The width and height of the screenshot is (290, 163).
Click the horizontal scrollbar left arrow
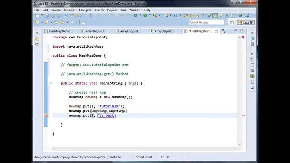tap(54, 149)
